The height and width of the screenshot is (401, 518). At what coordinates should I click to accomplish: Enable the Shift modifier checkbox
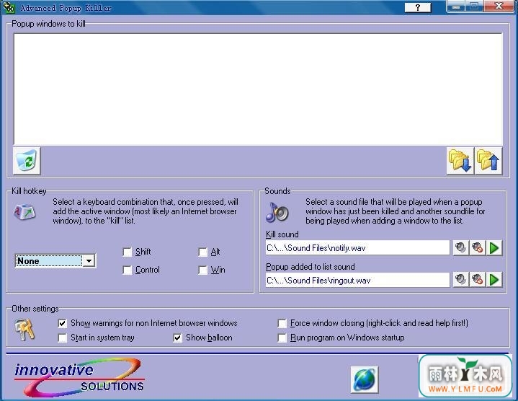pos(128,252)
